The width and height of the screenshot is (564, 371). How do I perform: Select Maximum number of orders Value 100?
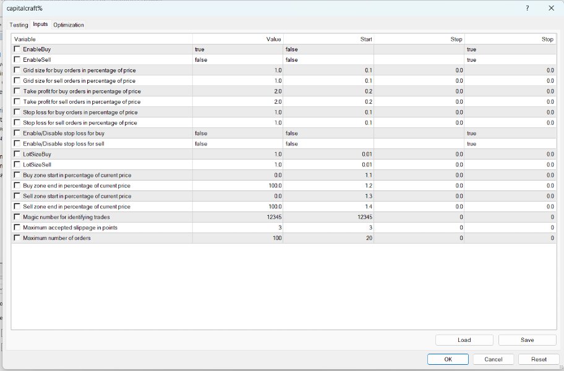(237, 238)
